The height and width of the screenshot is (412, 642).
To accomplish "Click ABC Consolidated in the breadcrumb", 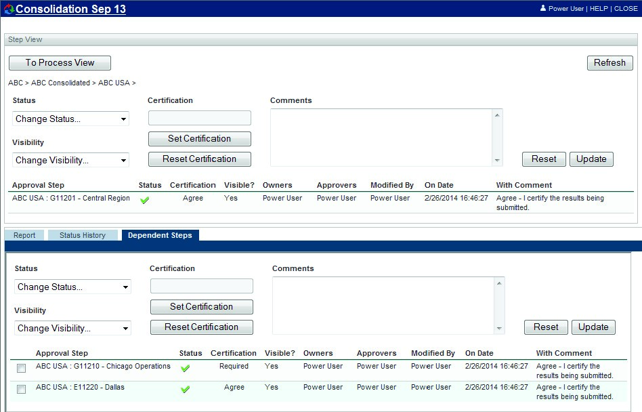I will (60, 83).
